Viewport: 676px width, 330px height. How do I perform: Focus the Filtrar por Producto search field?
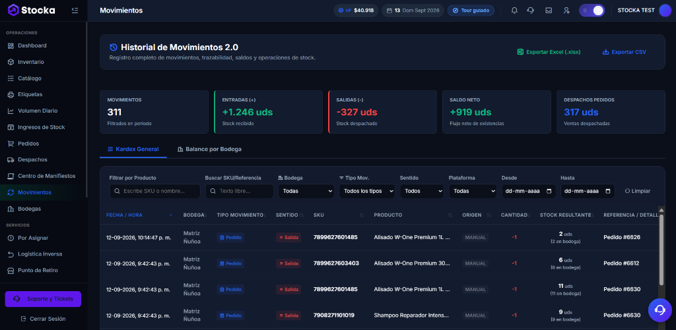(154, 191)
